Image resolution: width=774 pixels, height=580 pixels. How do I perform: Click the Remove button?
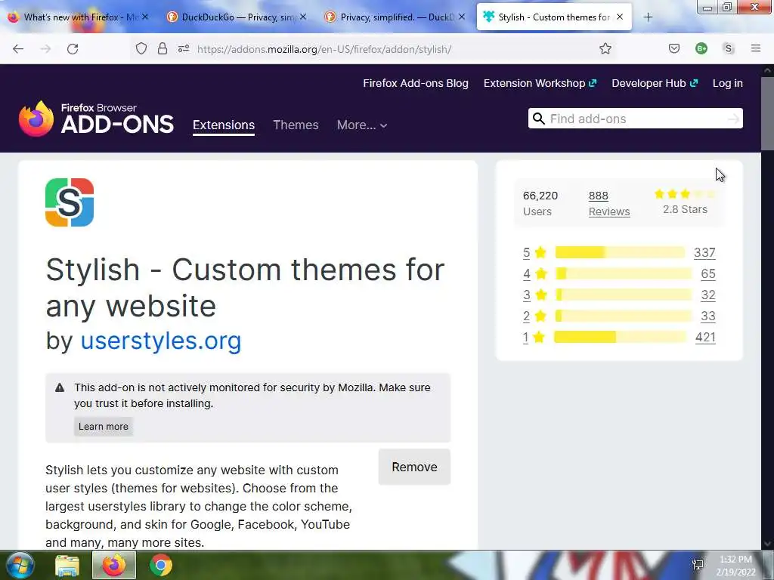[x=415, y=467]
